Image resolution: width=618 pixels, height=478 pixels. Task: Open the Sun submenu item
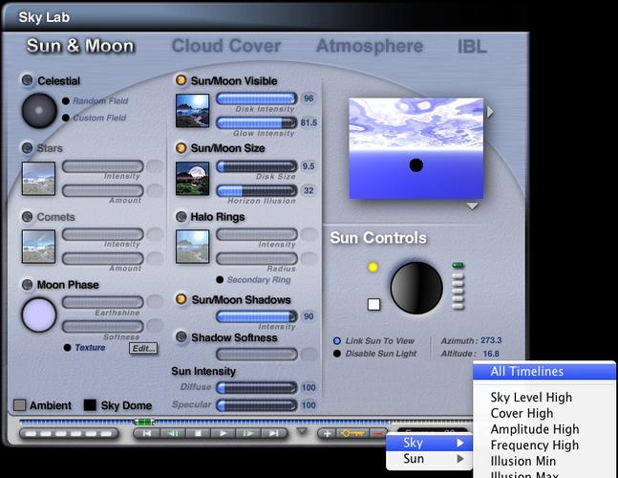click(429, 459)
